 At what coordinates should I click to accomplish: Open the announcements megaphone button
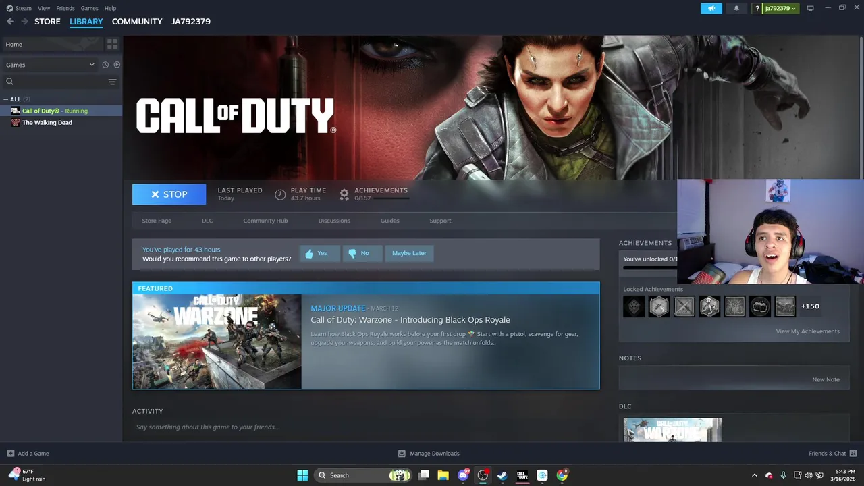coord(711,8)
